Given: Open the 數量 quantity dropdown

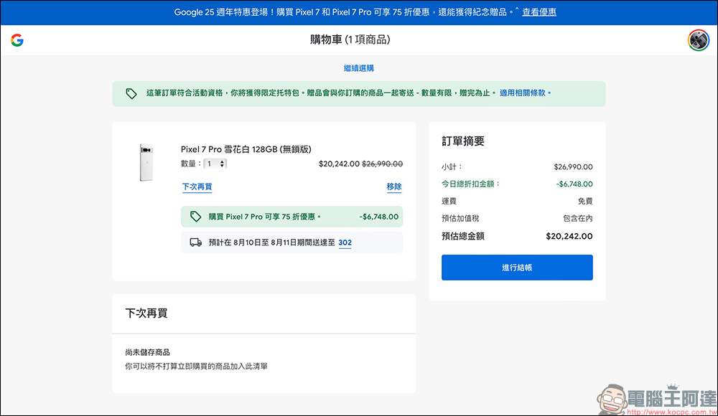Looking at the screenshot, I should point(215,164).
